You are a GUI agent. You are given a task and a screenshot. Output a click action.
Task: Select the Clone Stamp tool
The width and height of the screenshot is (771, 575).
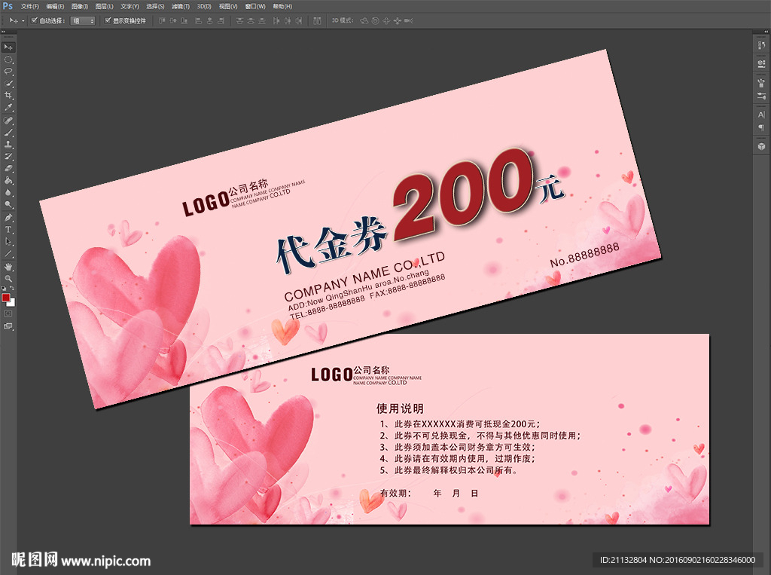click(x=8, y=145)
